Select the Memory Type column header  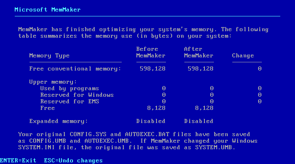[50, 56]
